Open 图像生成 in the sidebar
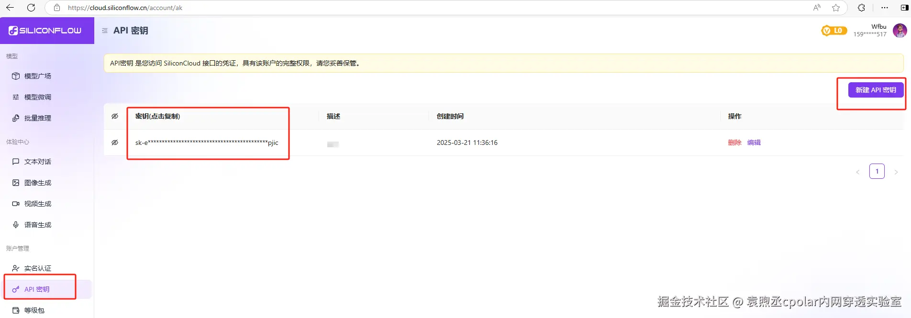The width and height of the screenshot is (911, 318). point(32,183)
